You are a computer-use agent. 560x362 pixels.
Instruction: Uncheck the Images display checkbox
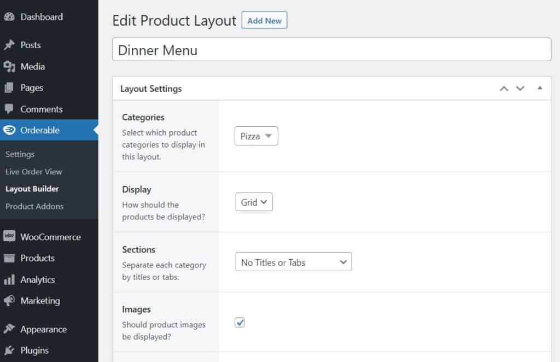click(x=240, y=323)
